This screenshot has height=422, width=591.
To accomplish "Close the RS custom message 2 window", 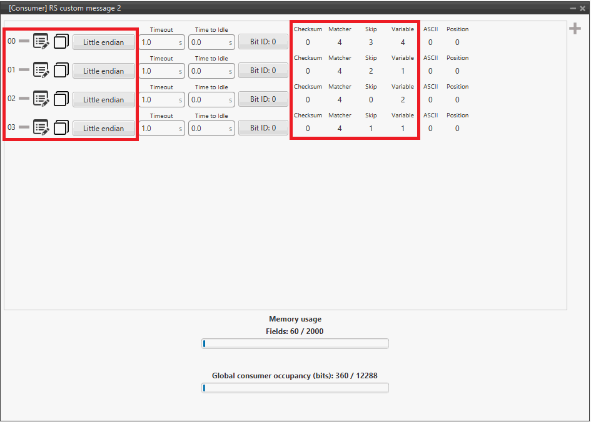I will point(582,8).
